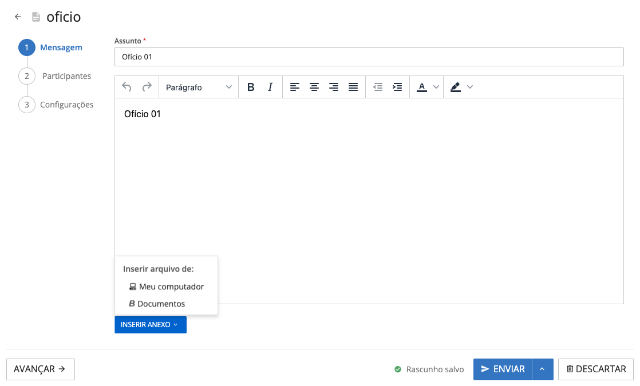
Task: Click the Assunto input field
Action: click(369, 57)
